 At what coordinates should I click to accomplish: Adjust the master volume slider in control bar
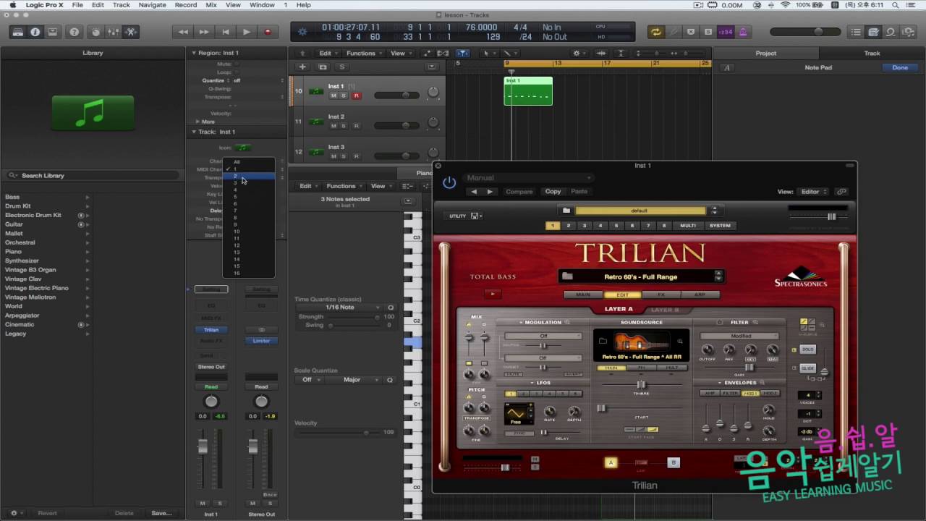[805, 32]
